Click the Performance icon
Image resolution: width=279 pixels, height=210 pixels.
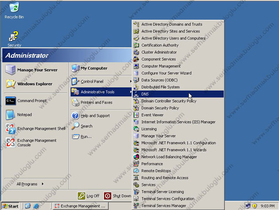coord(136,164)
